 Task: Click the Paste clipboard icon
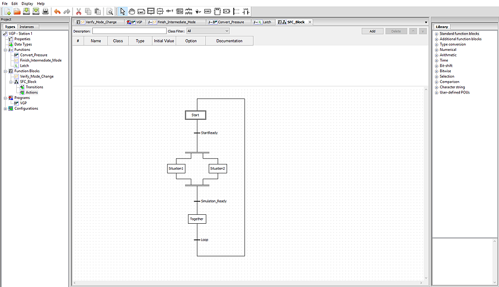97,11
